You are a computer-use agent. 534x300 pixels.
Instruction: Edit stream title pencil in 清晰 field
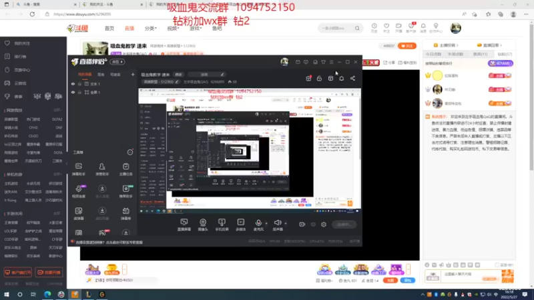222,75
